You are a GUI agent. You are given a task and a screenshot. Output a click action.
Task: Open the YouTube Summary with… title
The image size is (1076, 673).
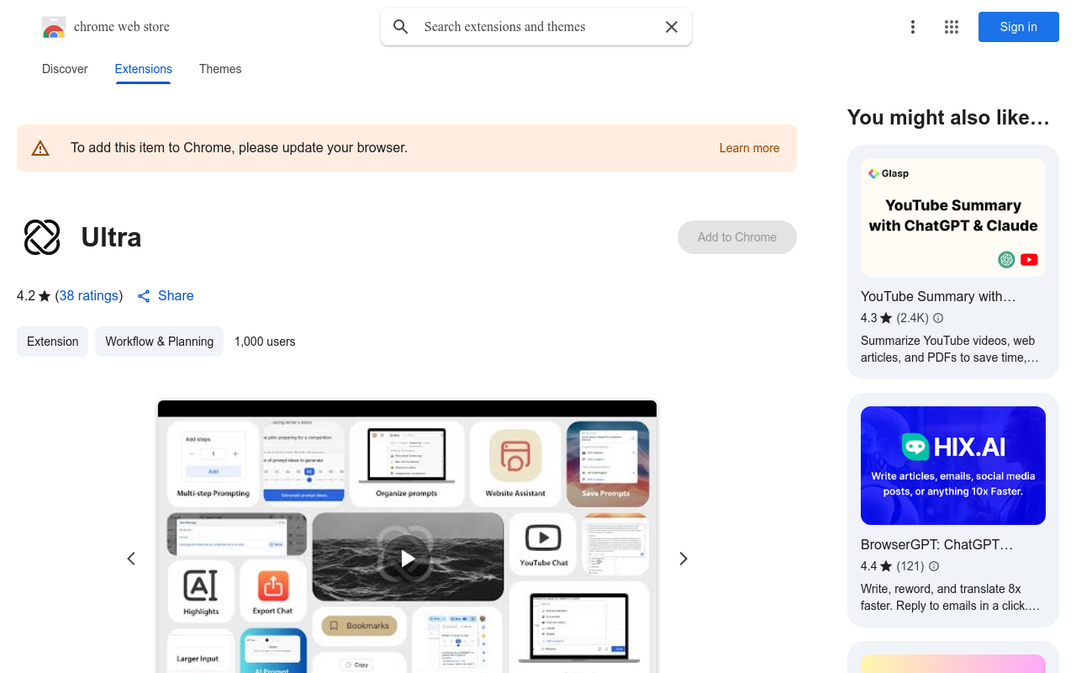[938, 296]
